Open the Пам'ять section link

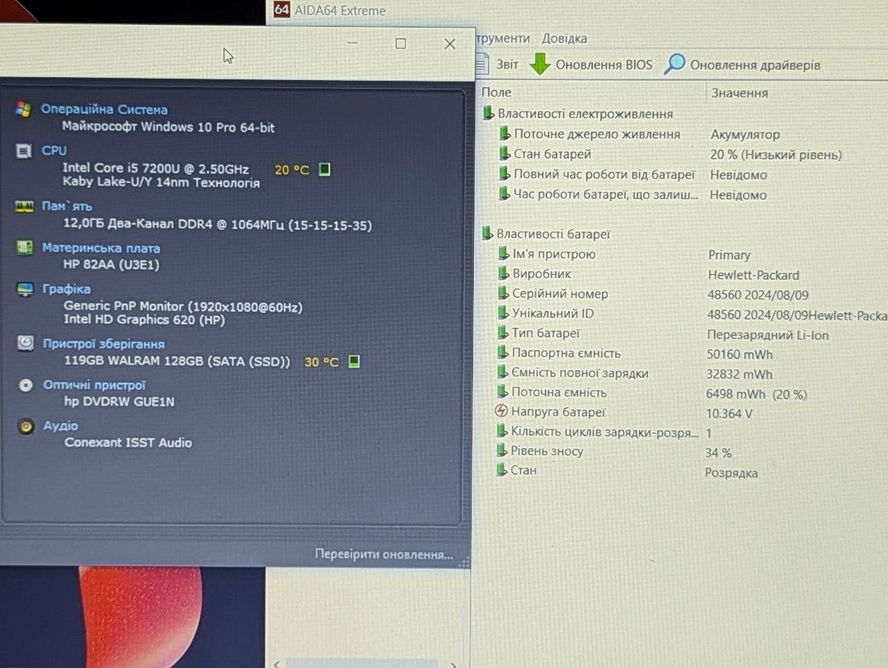point(67,206)
